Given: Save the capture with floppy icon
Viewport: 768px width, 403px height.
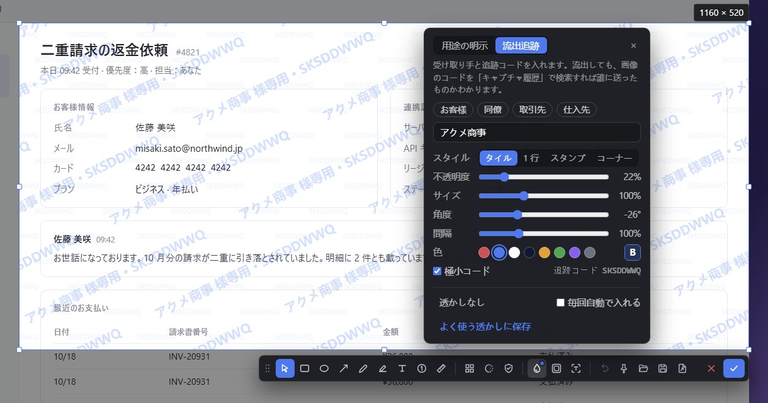Looking at the screenshot, I should click(x=663, y=368).
